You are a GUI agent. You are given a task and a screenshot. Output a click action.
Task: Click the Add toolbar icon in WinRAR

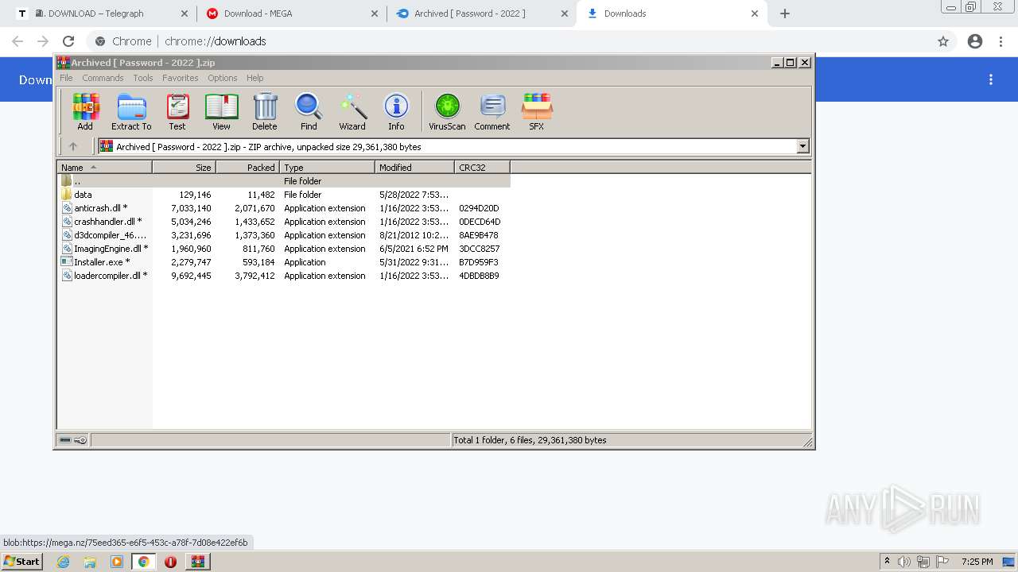85,112
